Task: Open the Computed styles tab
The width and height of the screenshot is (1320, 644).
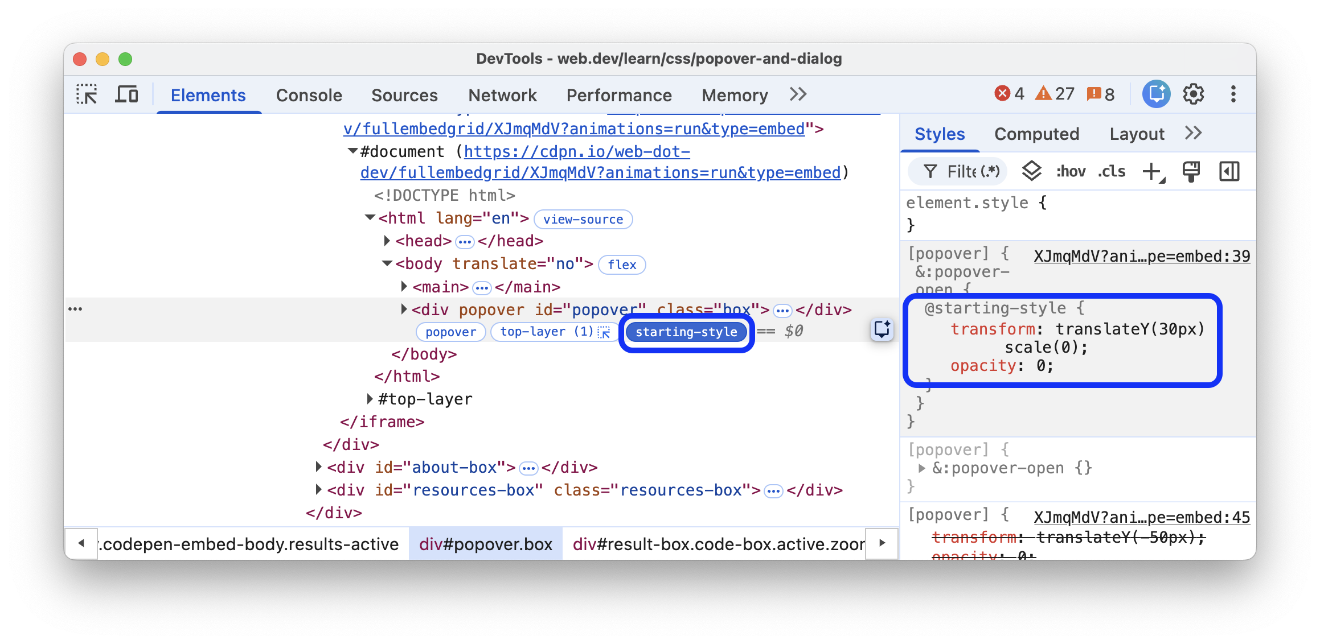Action: coord(1036,134)
